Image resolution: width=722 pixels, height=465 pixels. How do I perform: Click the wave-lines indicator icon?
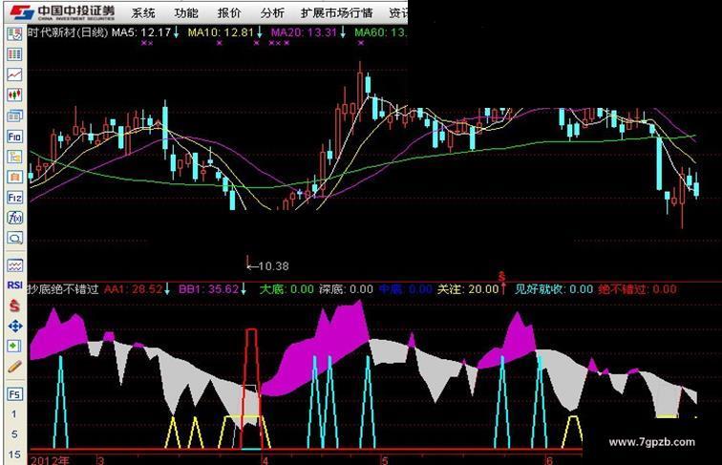click(14, 265)
